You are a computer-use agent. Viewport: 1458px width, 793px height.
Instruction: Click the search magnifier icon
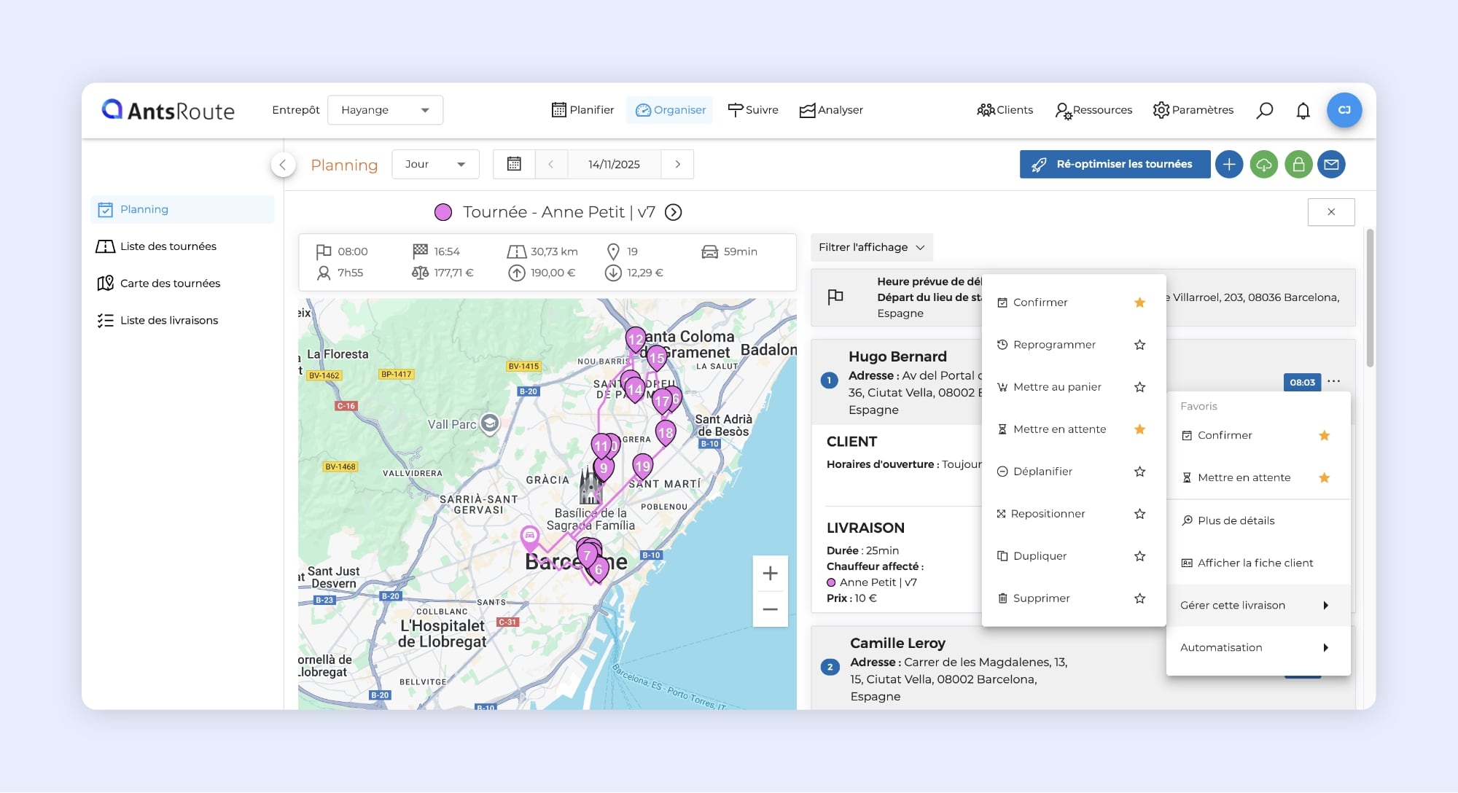(x=1265, y=110)
